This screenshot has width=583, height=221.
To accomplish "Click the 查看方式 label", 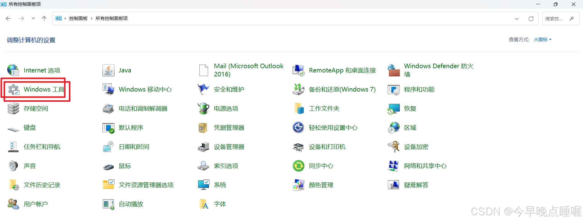I will (519, 39).
